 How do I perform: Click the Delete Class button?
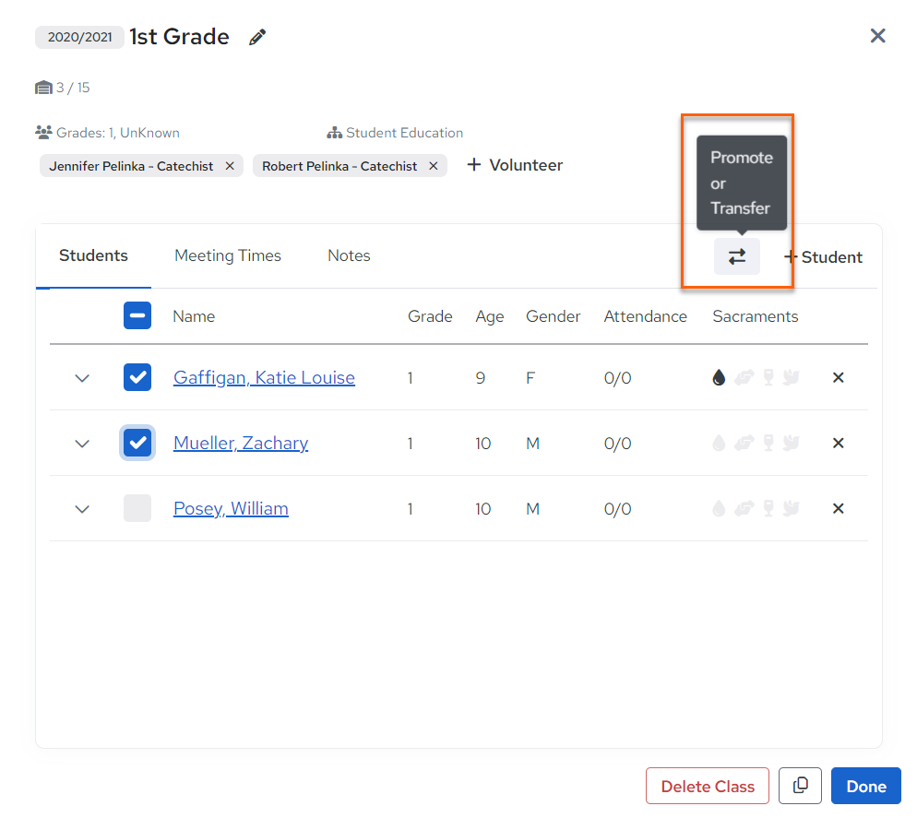coord(708,787)
